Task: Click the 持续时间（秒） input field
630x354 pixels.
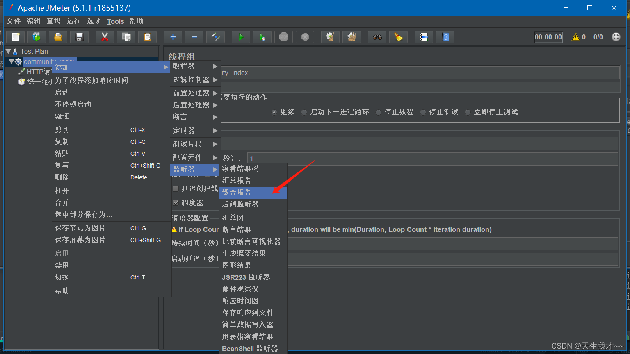Action: pyautogui.click(x=452, y=243)
